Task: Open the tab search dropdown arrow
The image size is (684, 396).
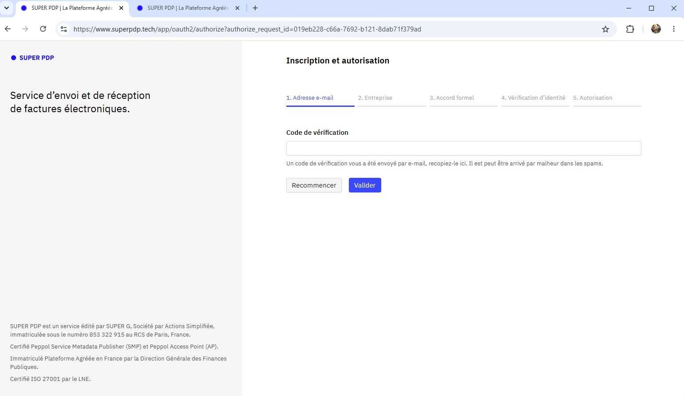Action: click(7, 8)
